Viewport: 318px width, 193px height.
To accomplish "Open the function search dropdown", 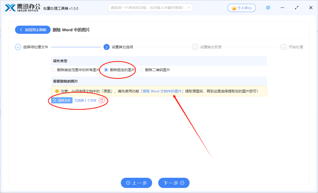I will click(x=150, y=8).
